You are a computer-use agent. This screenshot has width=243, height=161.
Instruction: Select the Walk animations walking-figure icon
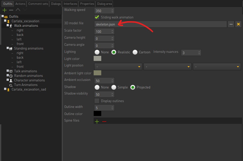pyautogui.click(x=11, y=26)
